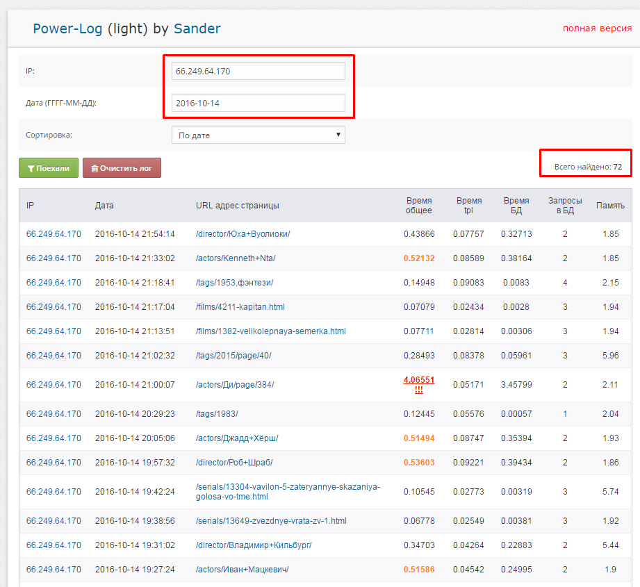Screen dimensions: 640x587
Task: Click the orange 0.51586 total time value
Action: 419,570
